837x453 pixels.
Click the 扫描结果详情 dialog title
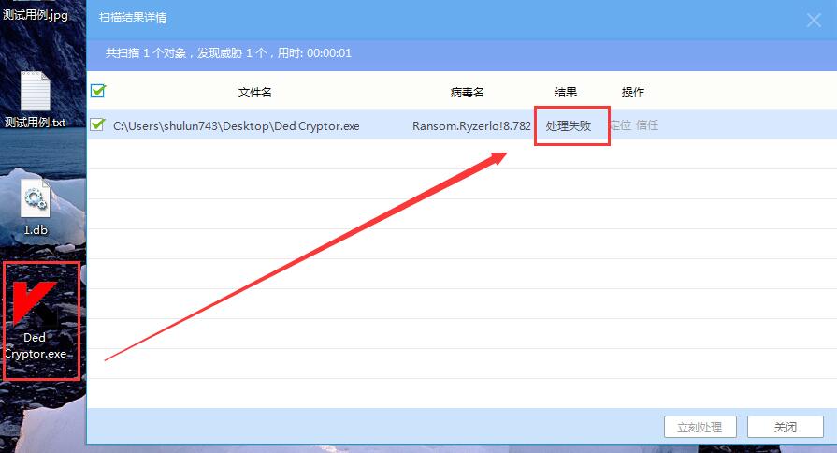pos(133,18)
